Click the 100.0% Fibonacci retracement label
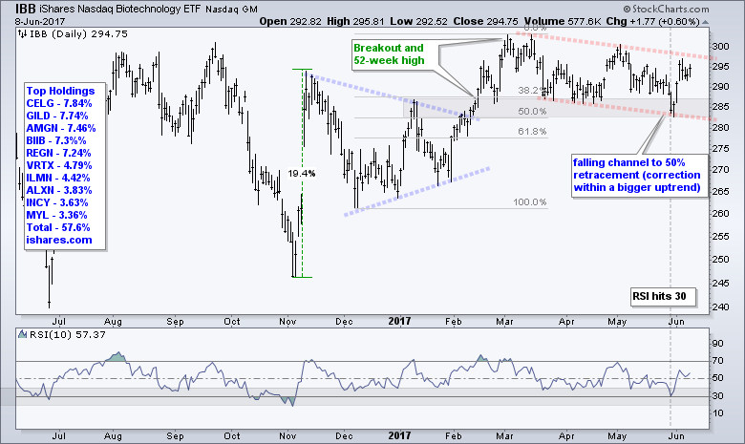The height and width of the screenshot is (444, 745). (x=530, y=201)
